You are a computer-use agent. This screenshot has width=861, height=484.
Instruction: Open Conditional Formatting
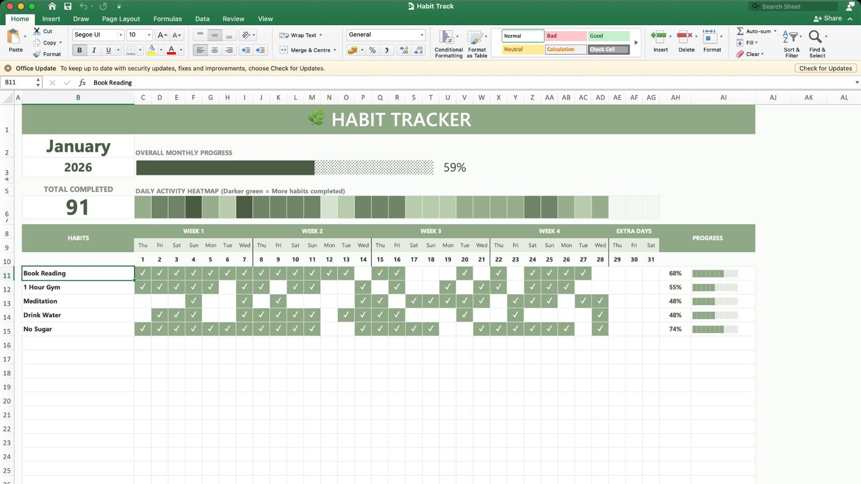448,44
